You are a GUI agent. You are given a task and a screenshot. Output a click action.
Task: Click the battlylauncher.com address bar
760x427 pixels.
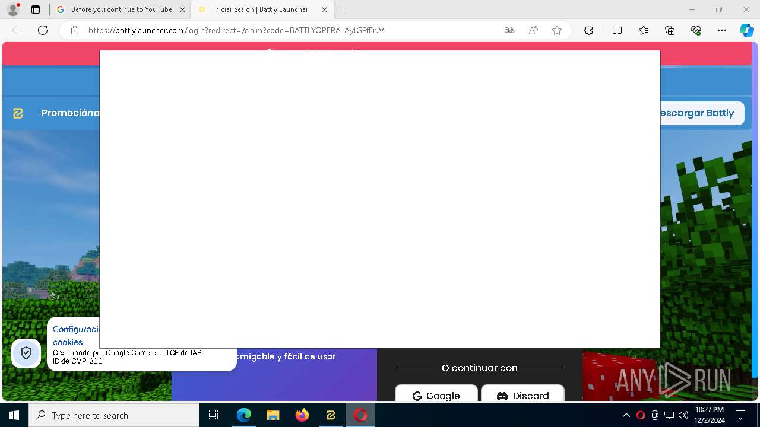(x=291, y=30)
